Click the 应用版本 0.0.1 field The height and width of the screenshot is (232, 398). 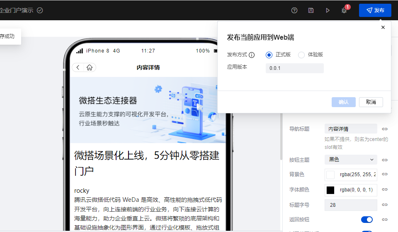pyautogui.click(x=294, y=68)
